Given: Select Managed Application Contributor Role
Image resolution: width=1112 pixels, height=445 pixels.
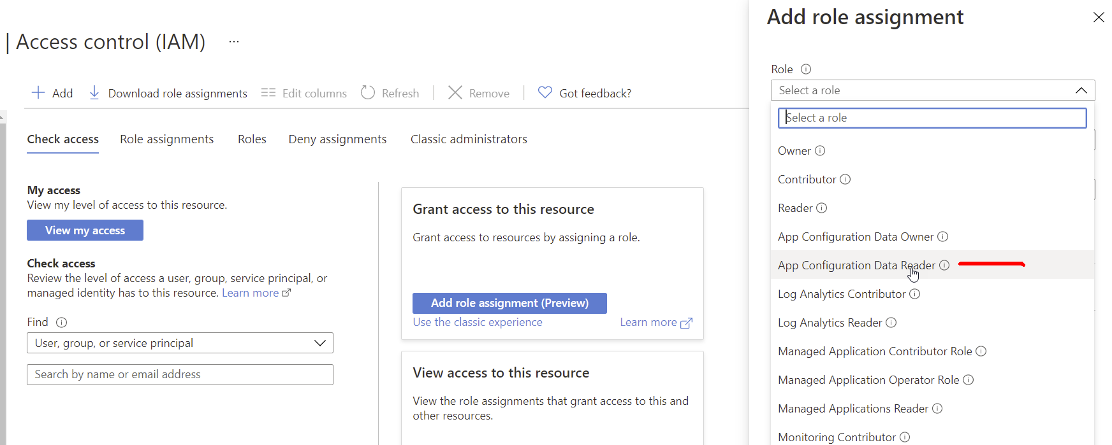Looking at the screenshot, I should point(932,351).
